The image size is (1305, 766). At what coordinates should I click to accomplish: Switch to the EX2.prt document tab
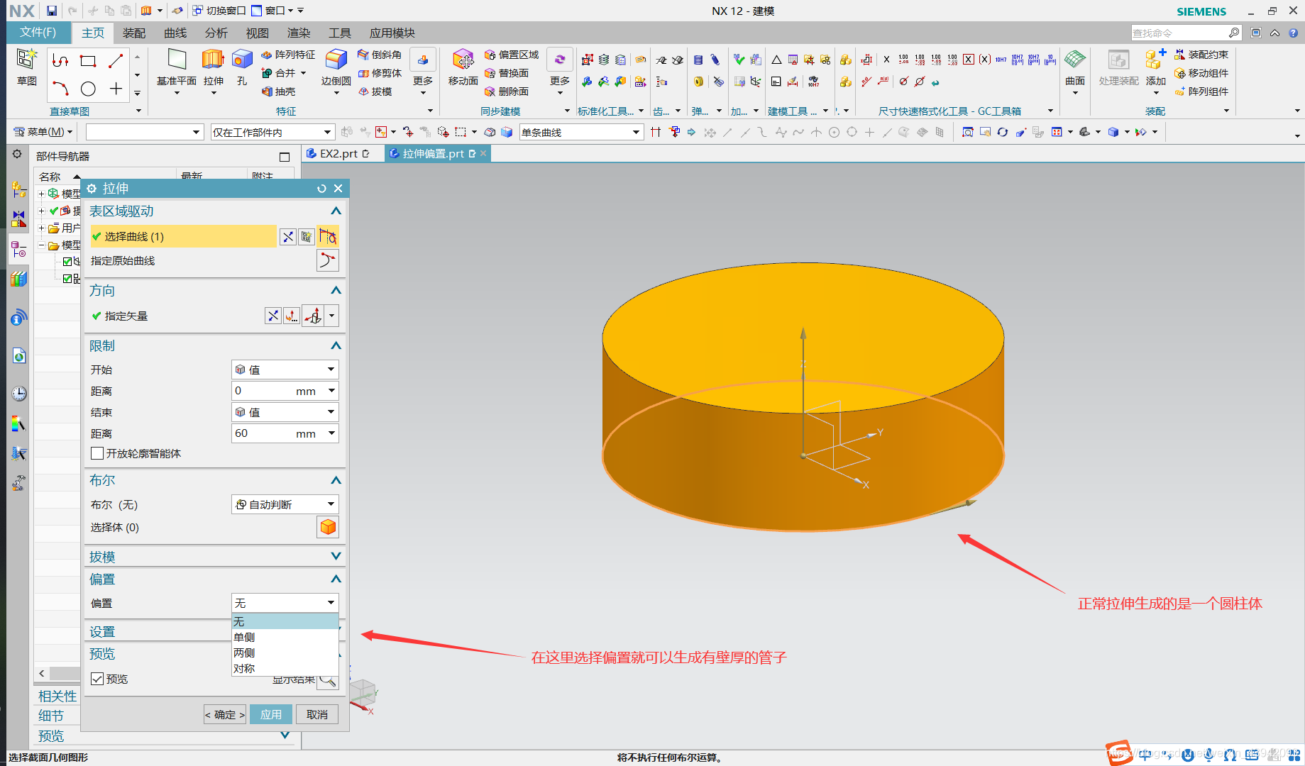pos(338,153)
